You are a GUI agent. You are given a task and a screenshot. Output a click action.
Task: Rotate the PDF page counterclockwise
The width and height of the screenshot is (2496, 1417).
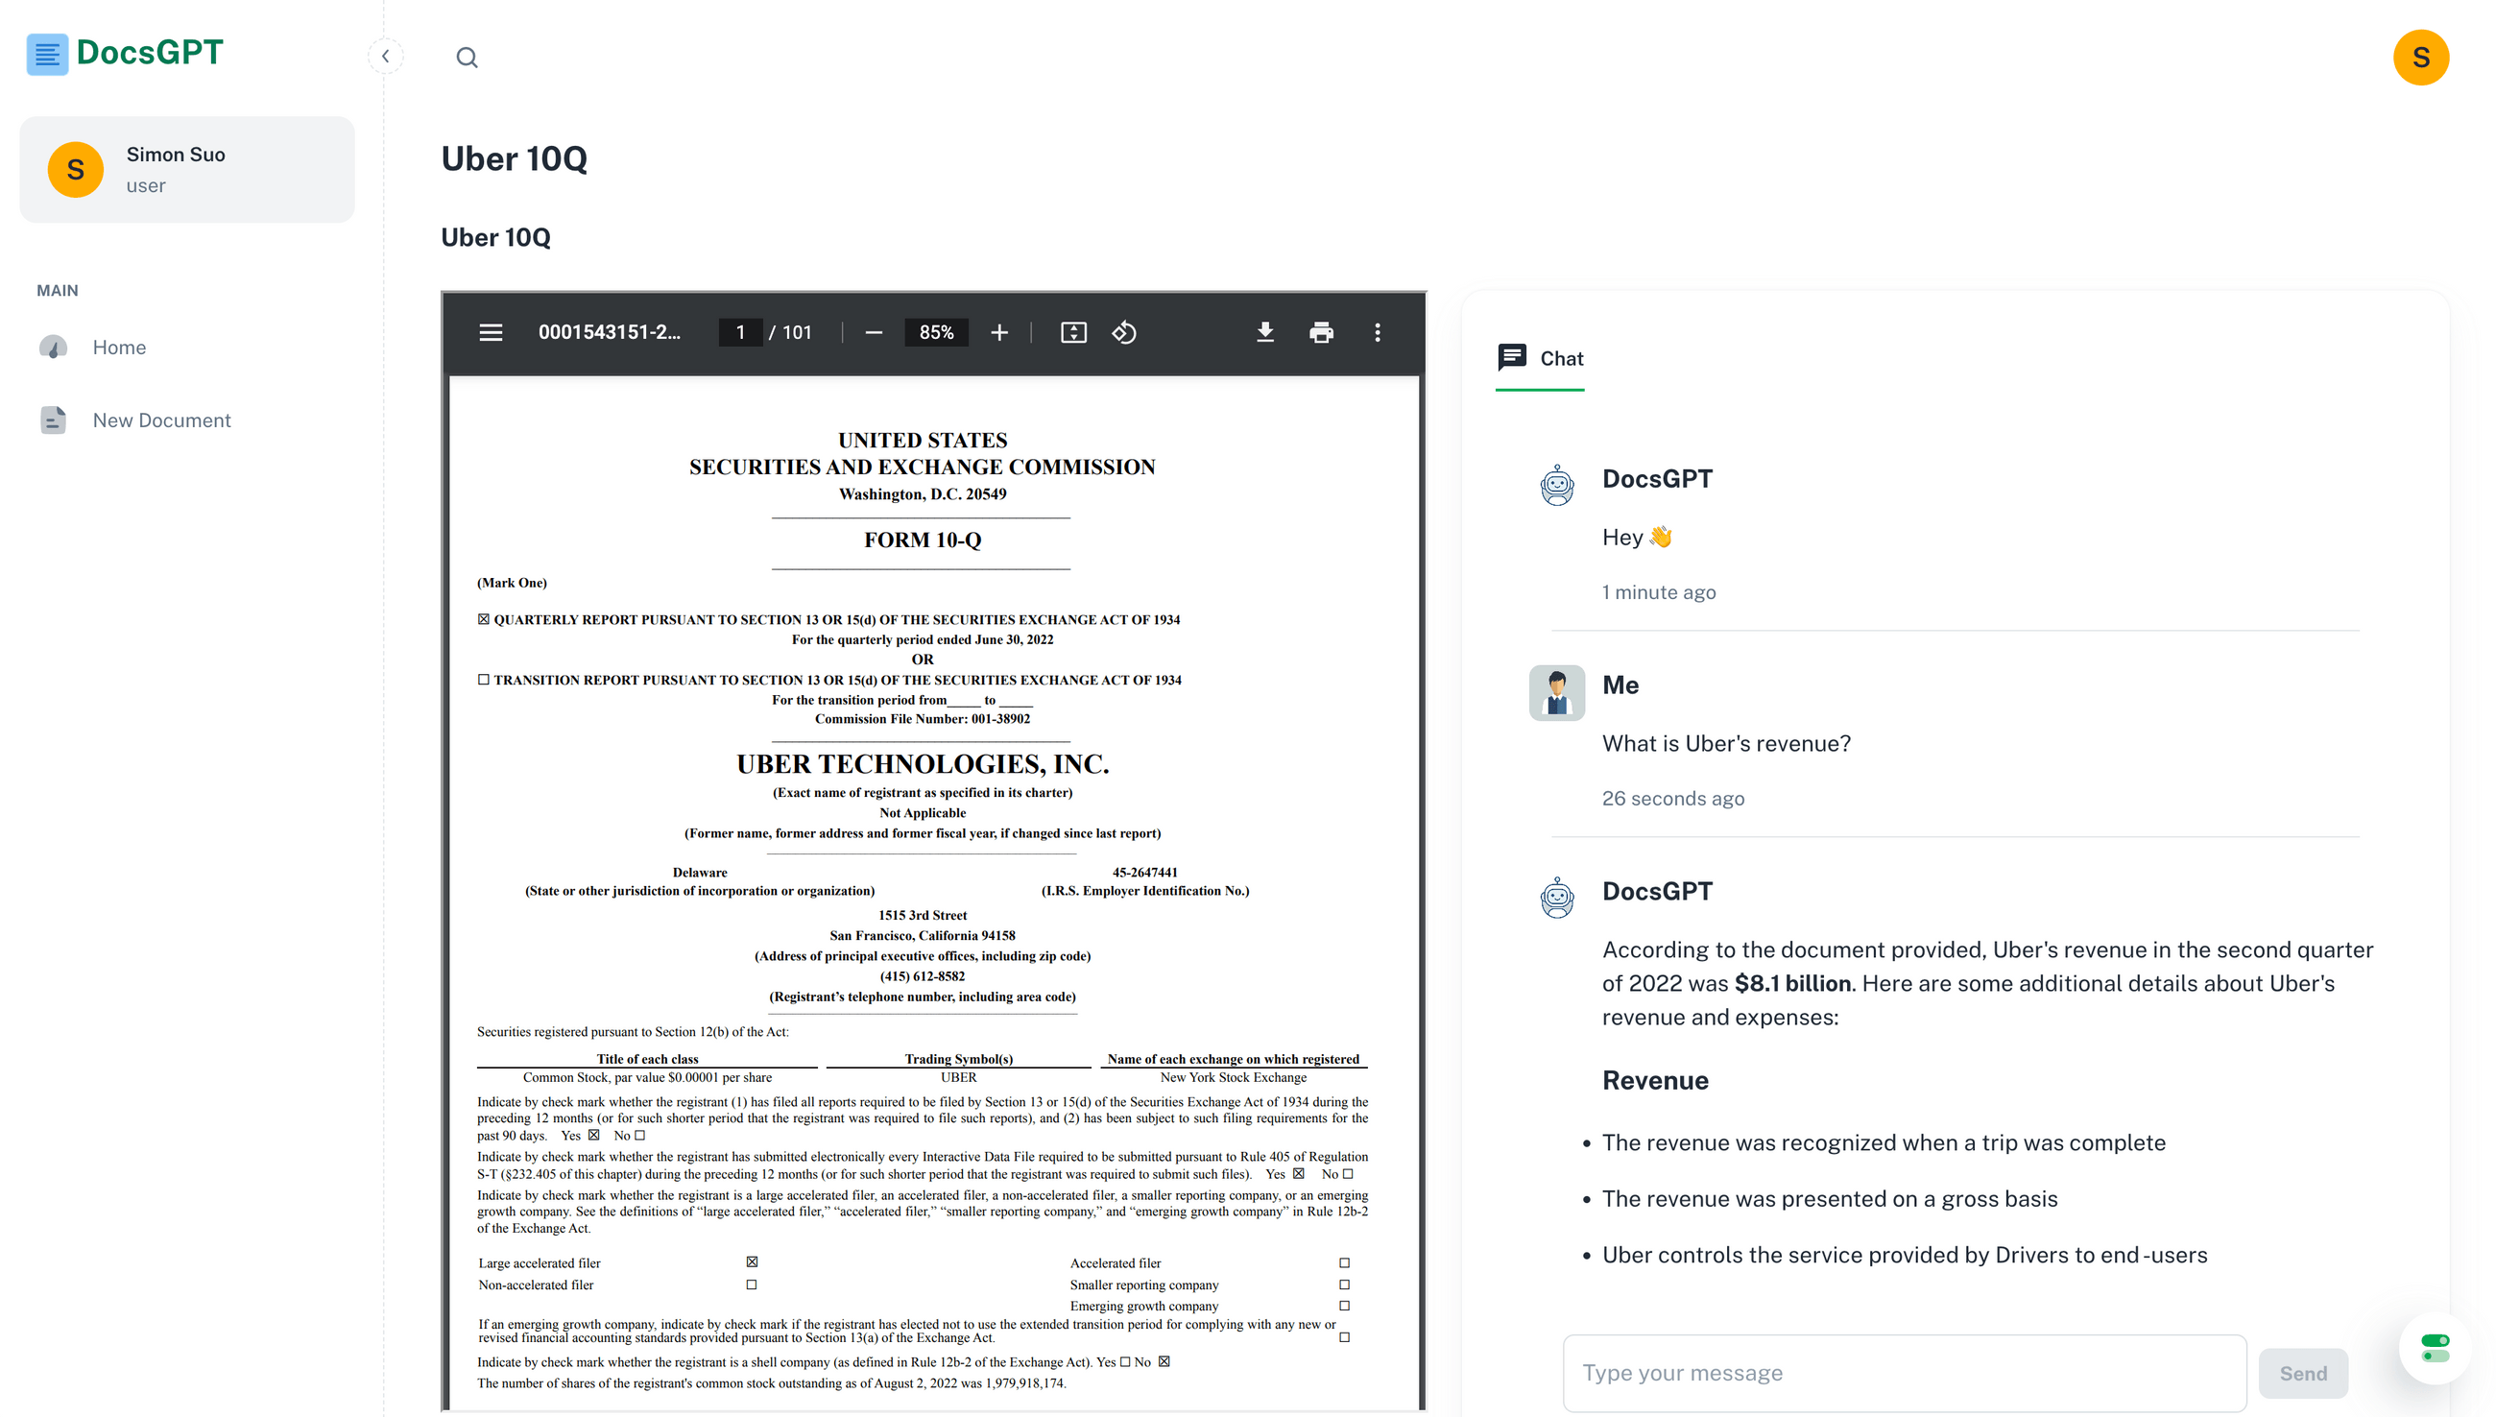1124,332
